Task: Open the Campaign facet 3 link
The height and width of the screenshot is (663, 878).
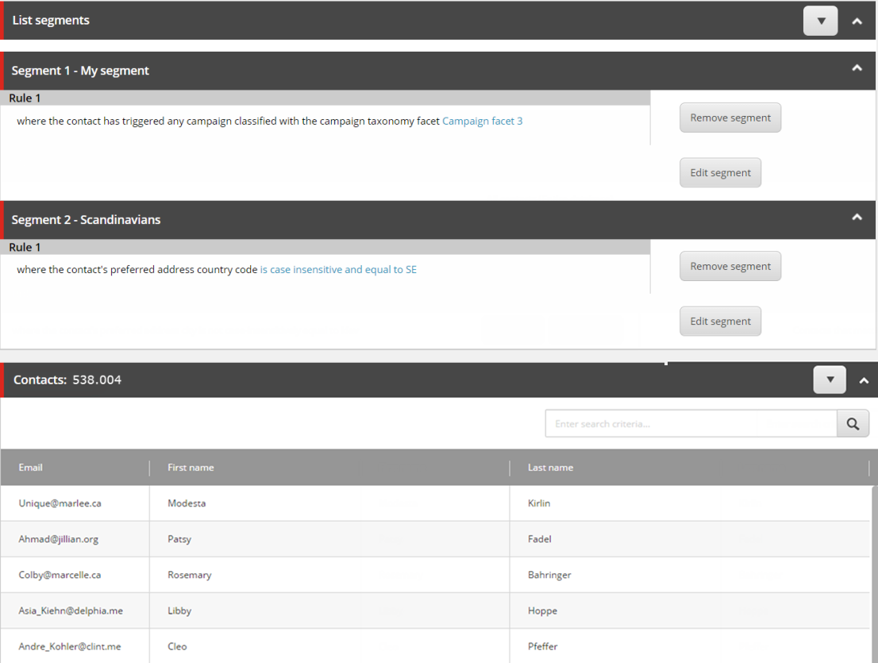Action: click(482, 121)
